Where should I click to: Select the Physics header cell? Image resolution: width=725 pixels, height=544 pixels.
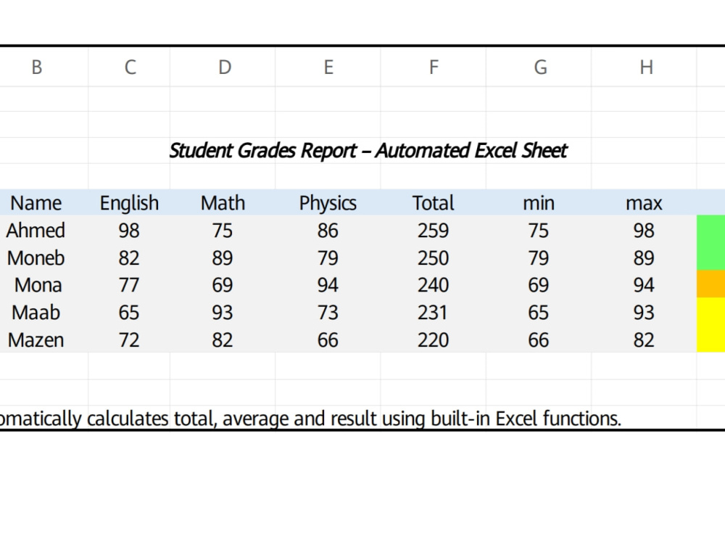click(328, 202)
